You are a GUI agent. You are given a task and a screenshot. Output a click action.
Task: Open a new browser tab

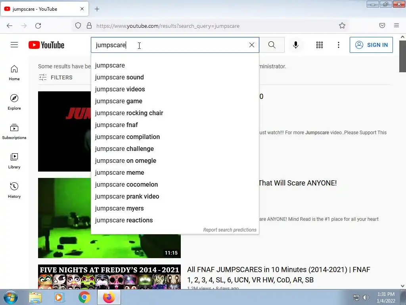pos(97,9)
